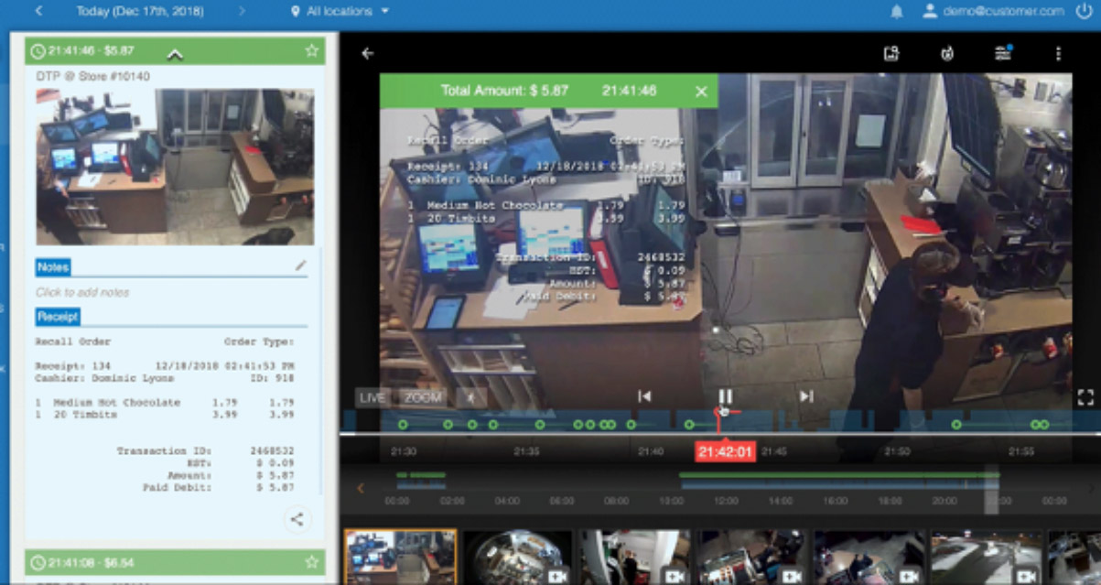Click the export clip icon above the video
Screen dimensions: 1101x585
click(x=891, y=53)
